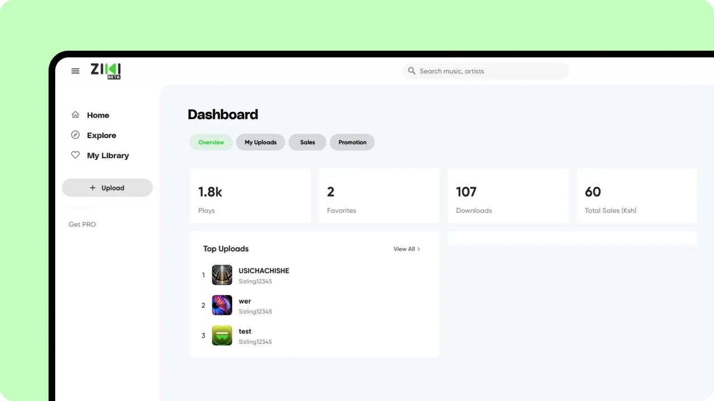This screenshot has height=401, width=714.
Task: Click the 2 Favorites card
Action: click(x=379, y=195)
